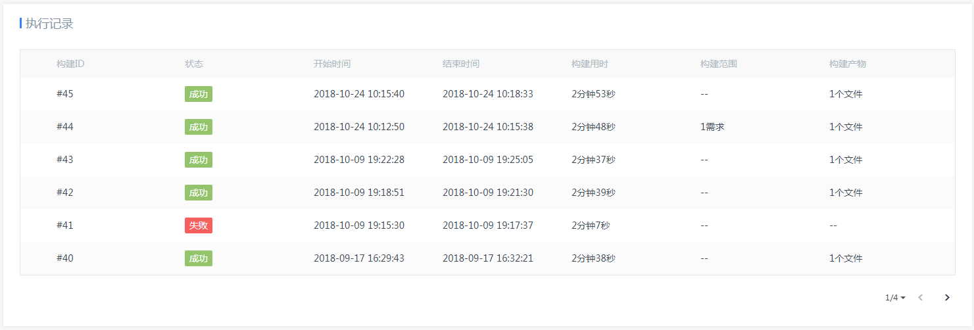The image size is (974, 330).
Task: Click the 状态 column header
Action: pyautogui.click(x=194, y=64)
